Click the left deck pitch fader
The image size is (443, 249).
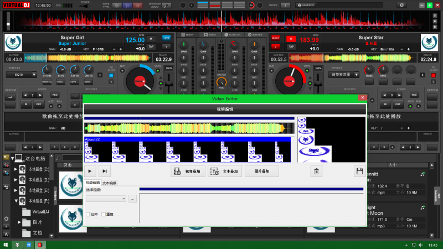pos(169,84)
